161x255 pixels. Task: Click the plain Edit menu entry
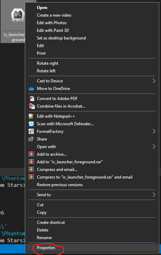tap(40, 46)
